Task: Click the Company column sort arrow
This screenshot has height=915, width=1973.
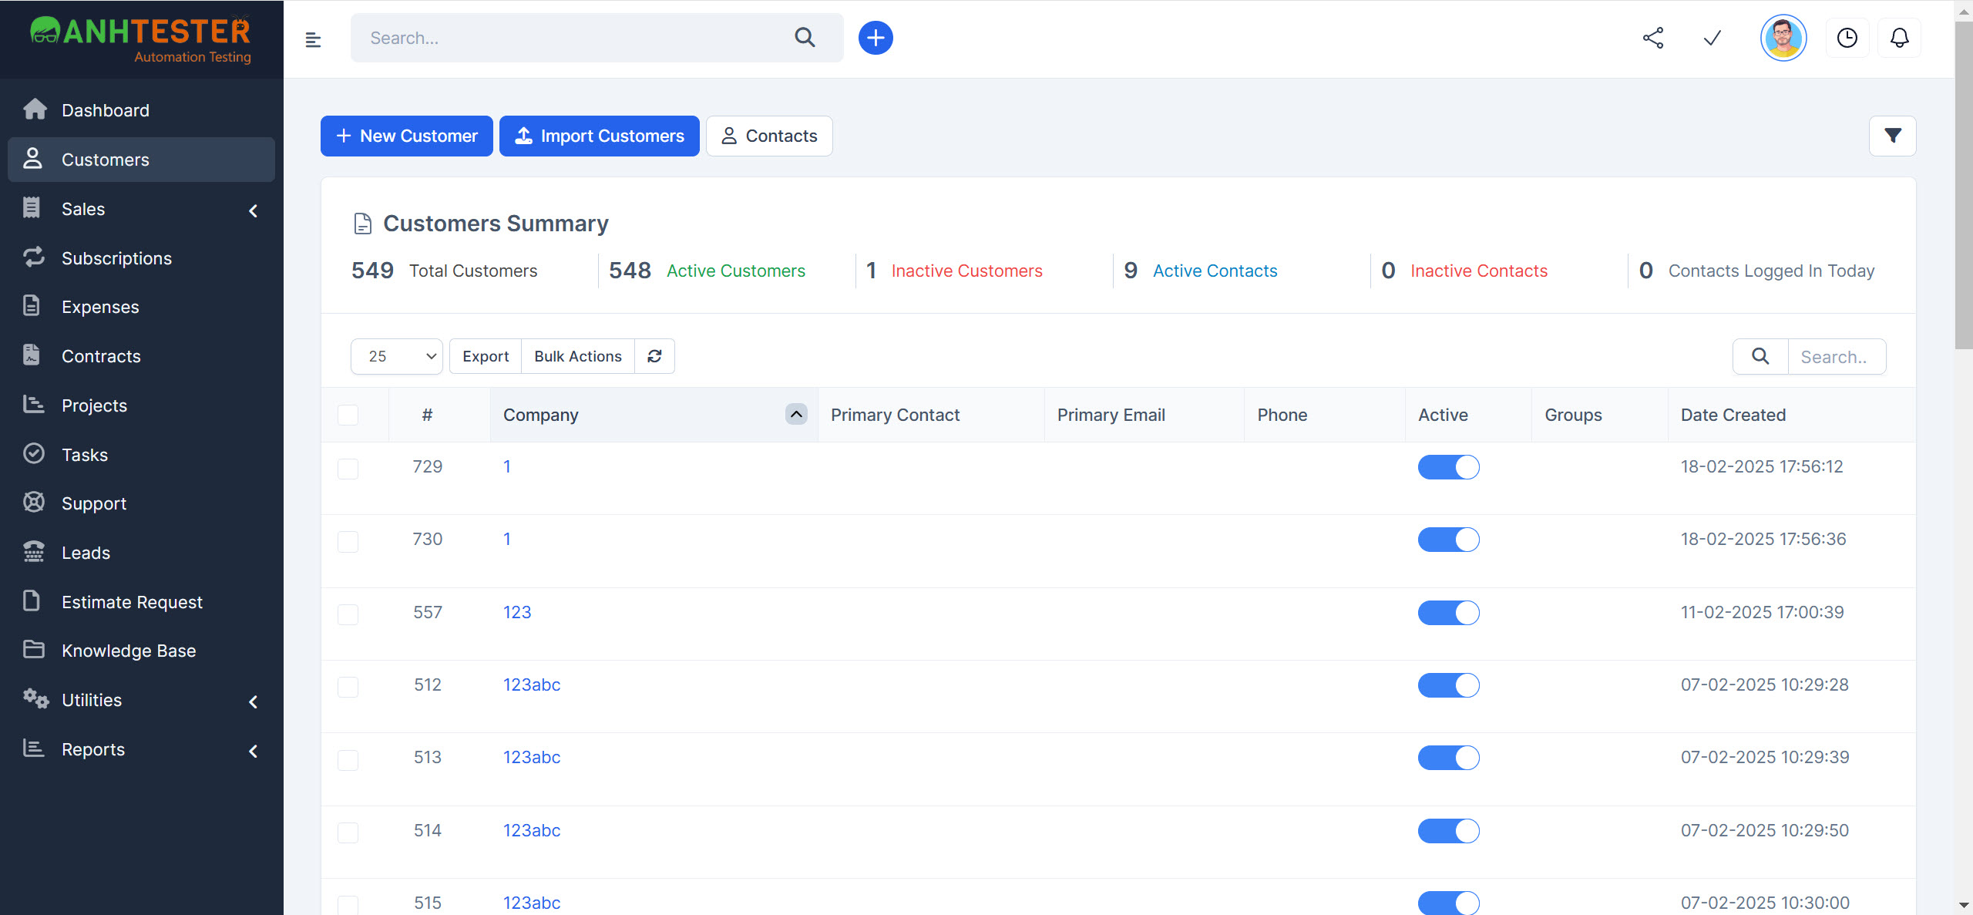Action: tap(796, 414)
